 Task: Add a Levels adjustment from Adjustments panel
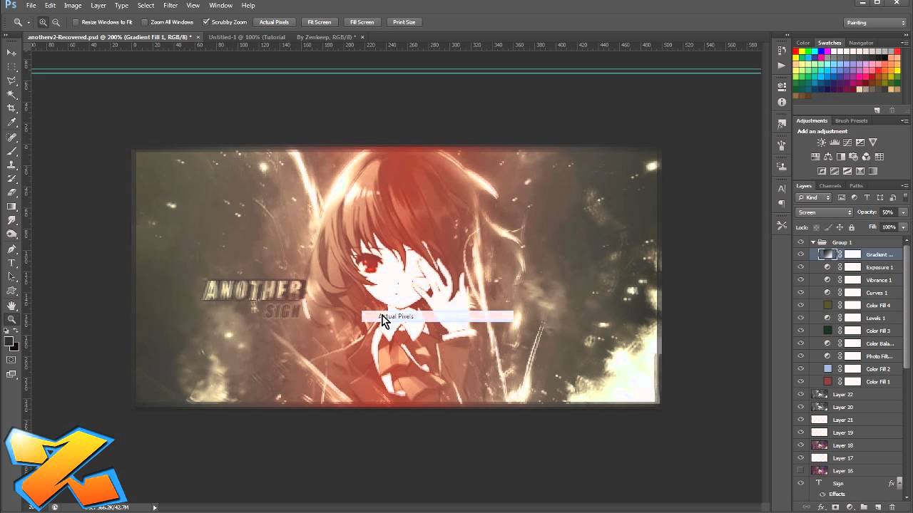pos(835,142)
